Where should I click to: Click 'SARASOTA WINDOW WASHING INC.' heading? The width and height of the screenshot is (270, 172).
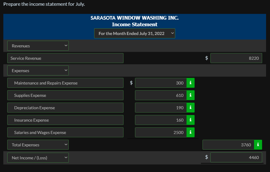135,18
